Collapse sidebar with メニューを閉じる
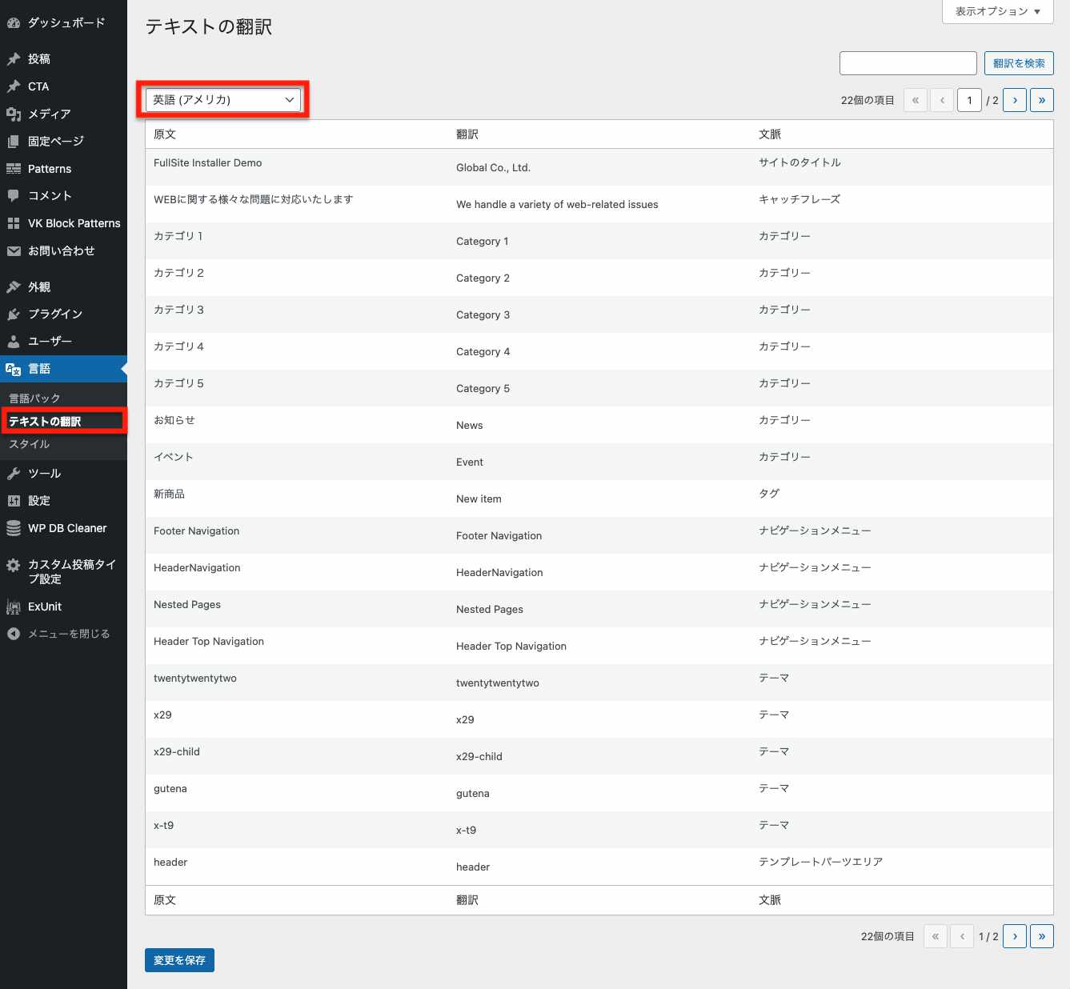The height and width of the screenshot is (989, 1070). click(x=60, y=634)
